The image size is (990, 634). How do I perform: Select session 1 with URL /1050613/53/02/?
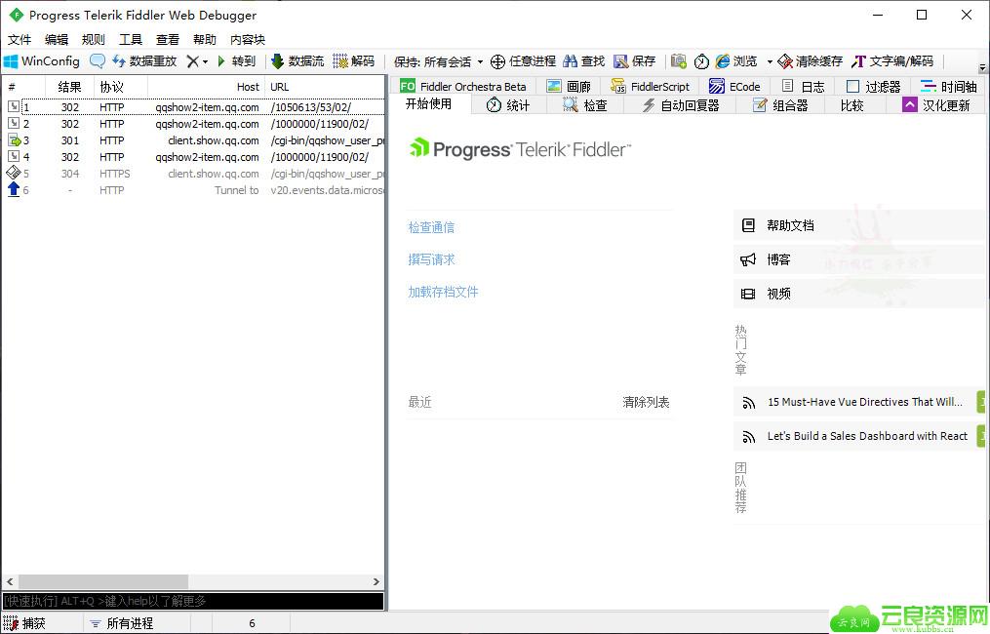(193, 107)
